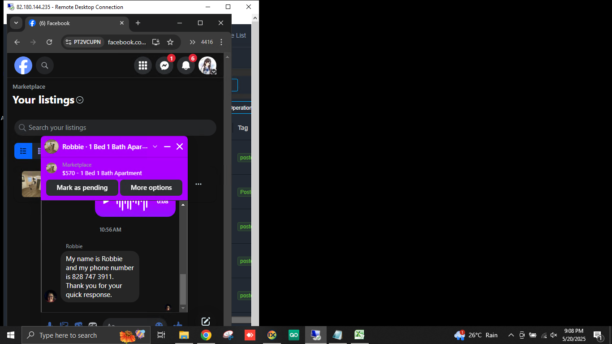Open Messenger with one unread badge
612x344 pixels.
[x=164, y=66]
